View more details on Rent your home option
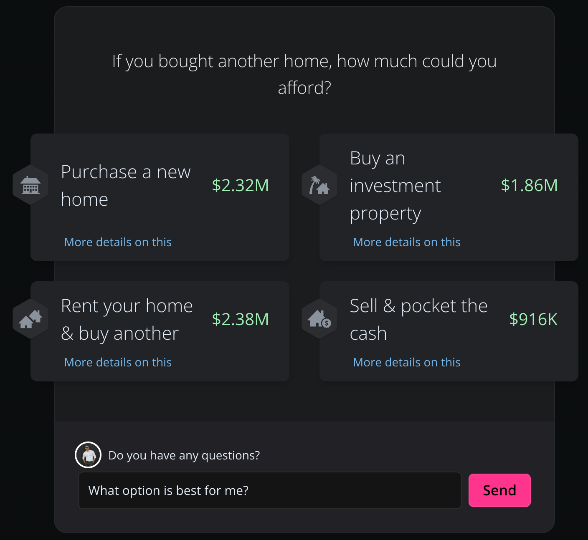Viewport: 588px width, 540px height. pyautogui.click(x=118, y=362)
